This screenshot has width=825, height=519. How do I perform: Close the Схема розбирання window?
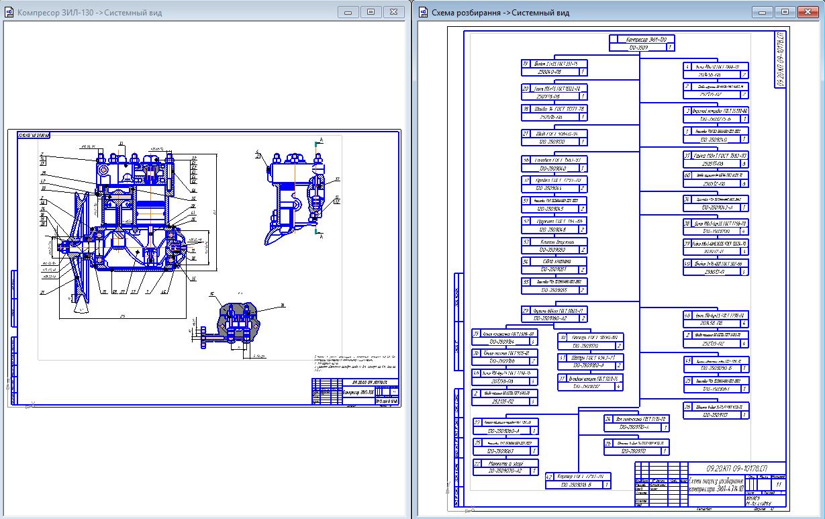(808, 11)
